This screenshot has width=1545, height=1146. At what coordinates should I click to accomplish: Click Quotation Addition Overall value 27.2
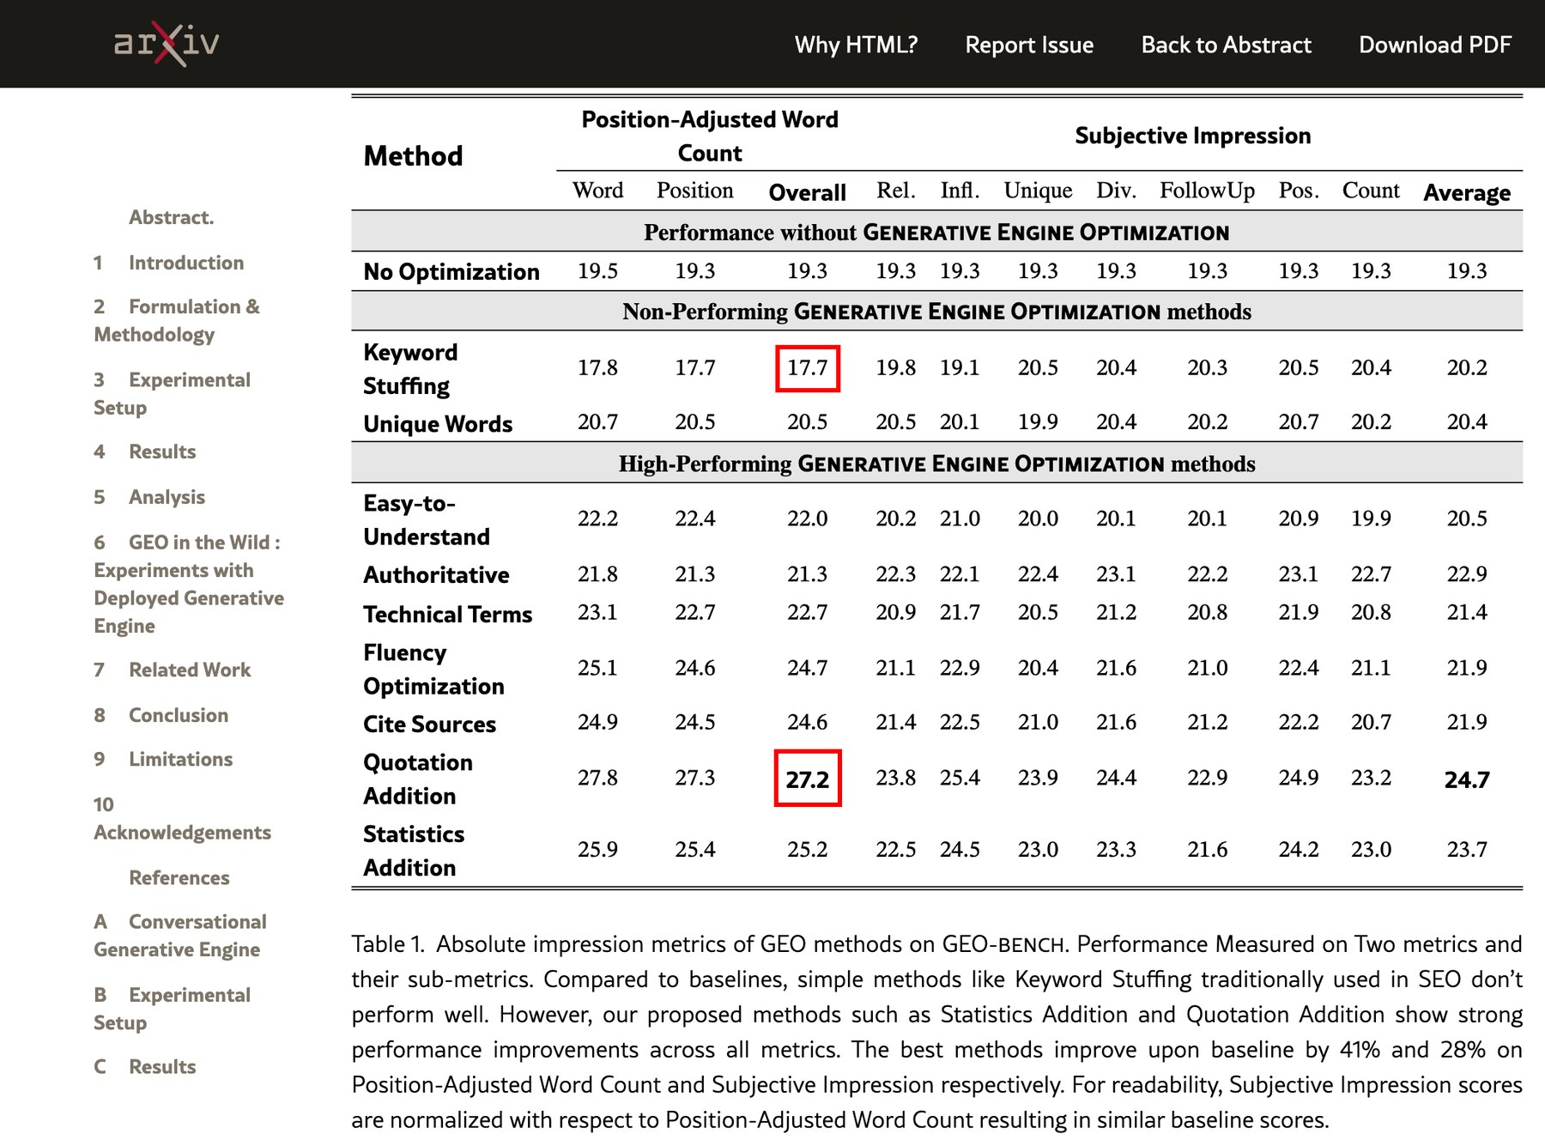tap(808, 779)
